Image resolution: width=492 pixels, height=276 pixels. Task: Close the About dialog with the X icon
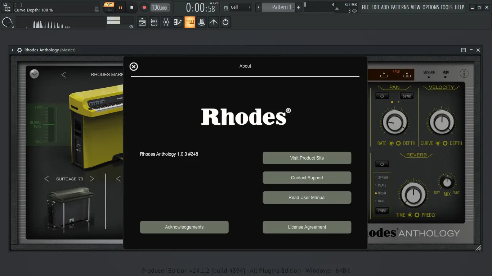coord(134,66)
